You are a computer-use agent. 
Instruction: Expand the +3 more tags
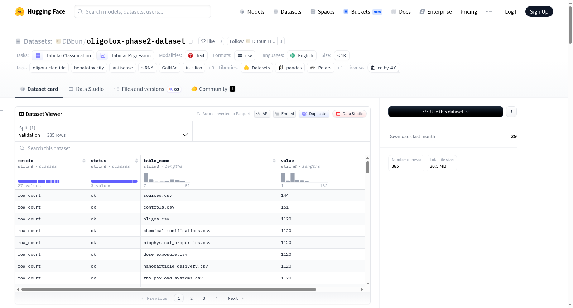pos(211,68)
